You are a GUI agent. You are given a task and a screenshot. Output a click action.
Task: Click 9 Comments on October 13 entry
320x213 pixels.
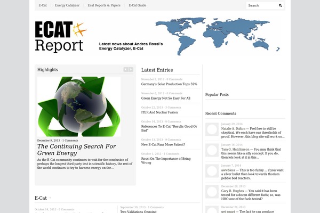point(173,140)
